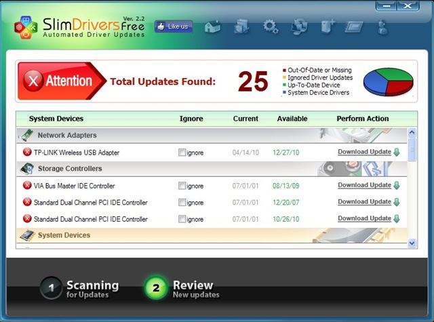The height and width of the screenshot is (322, 434).
Task: Click the driver status pie chart
Action: (389, 82)
